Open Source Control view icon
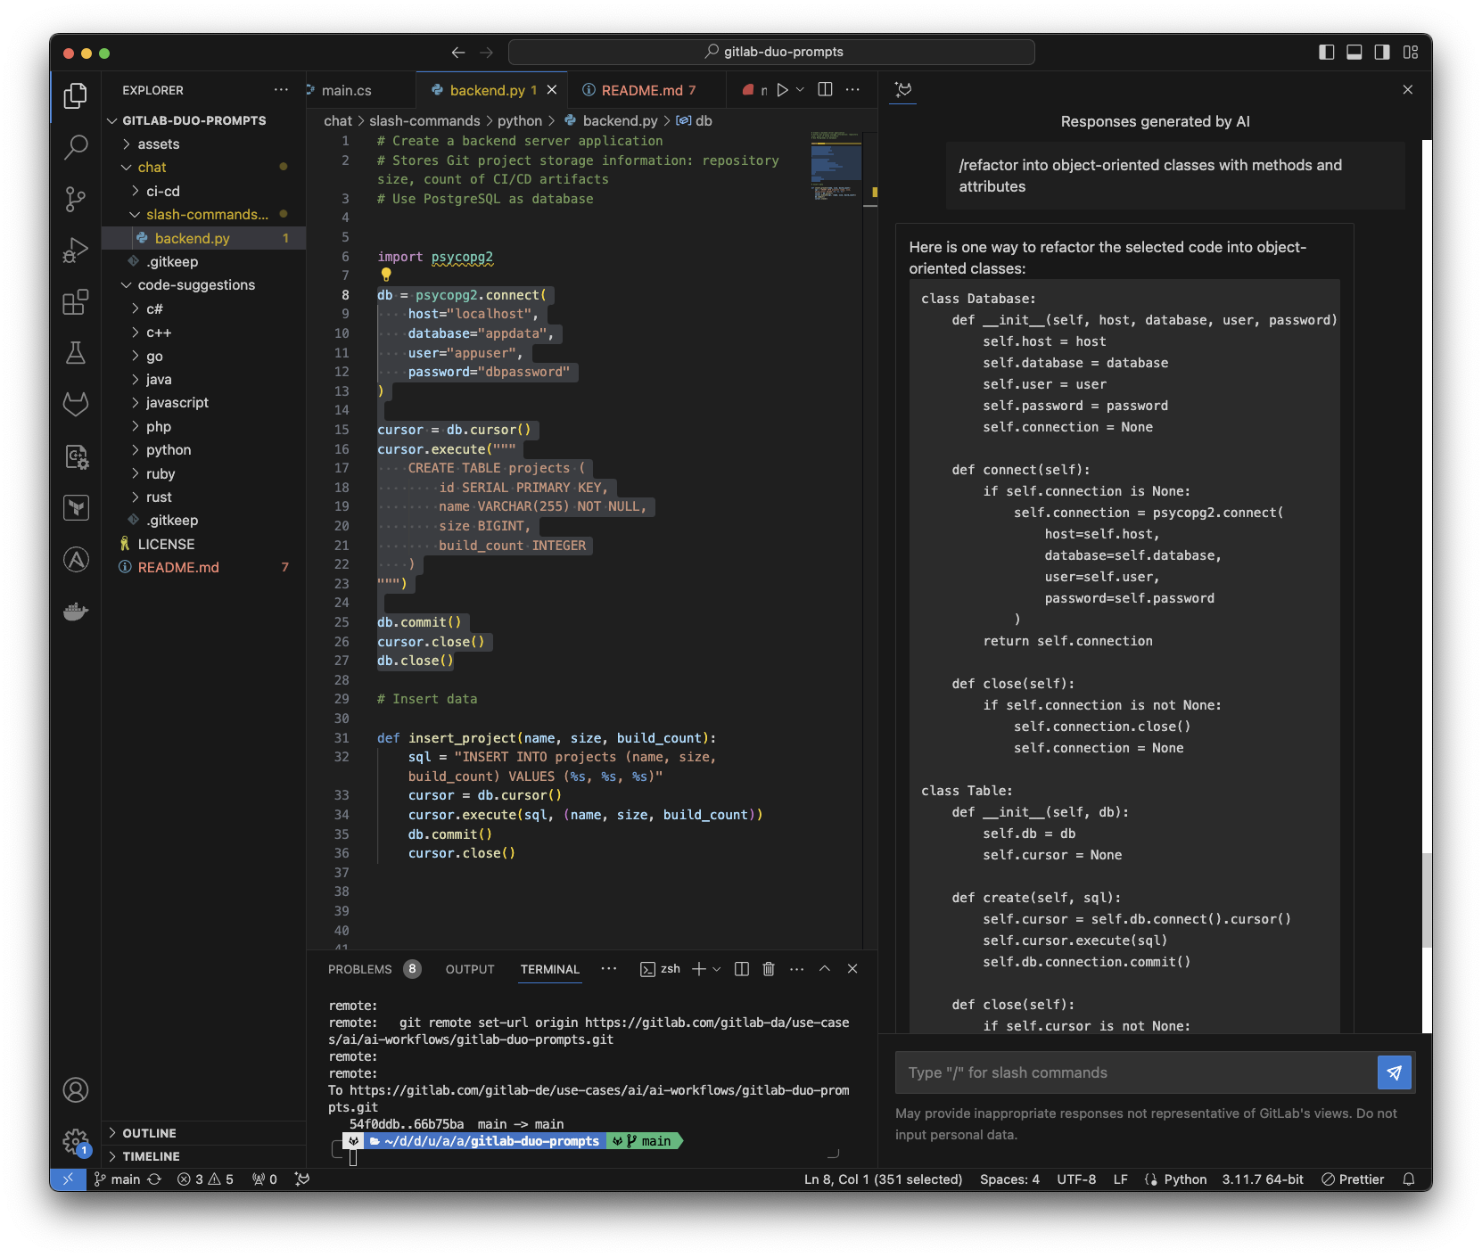This screenshot has width=1482, height=1257. click(76, 199)
